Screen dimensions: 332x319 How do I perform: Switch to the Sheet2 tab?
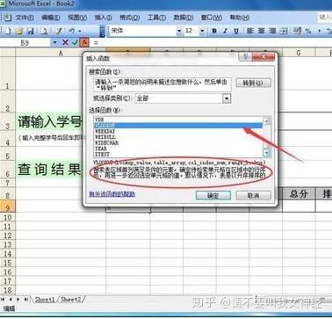tap(71, 300)
